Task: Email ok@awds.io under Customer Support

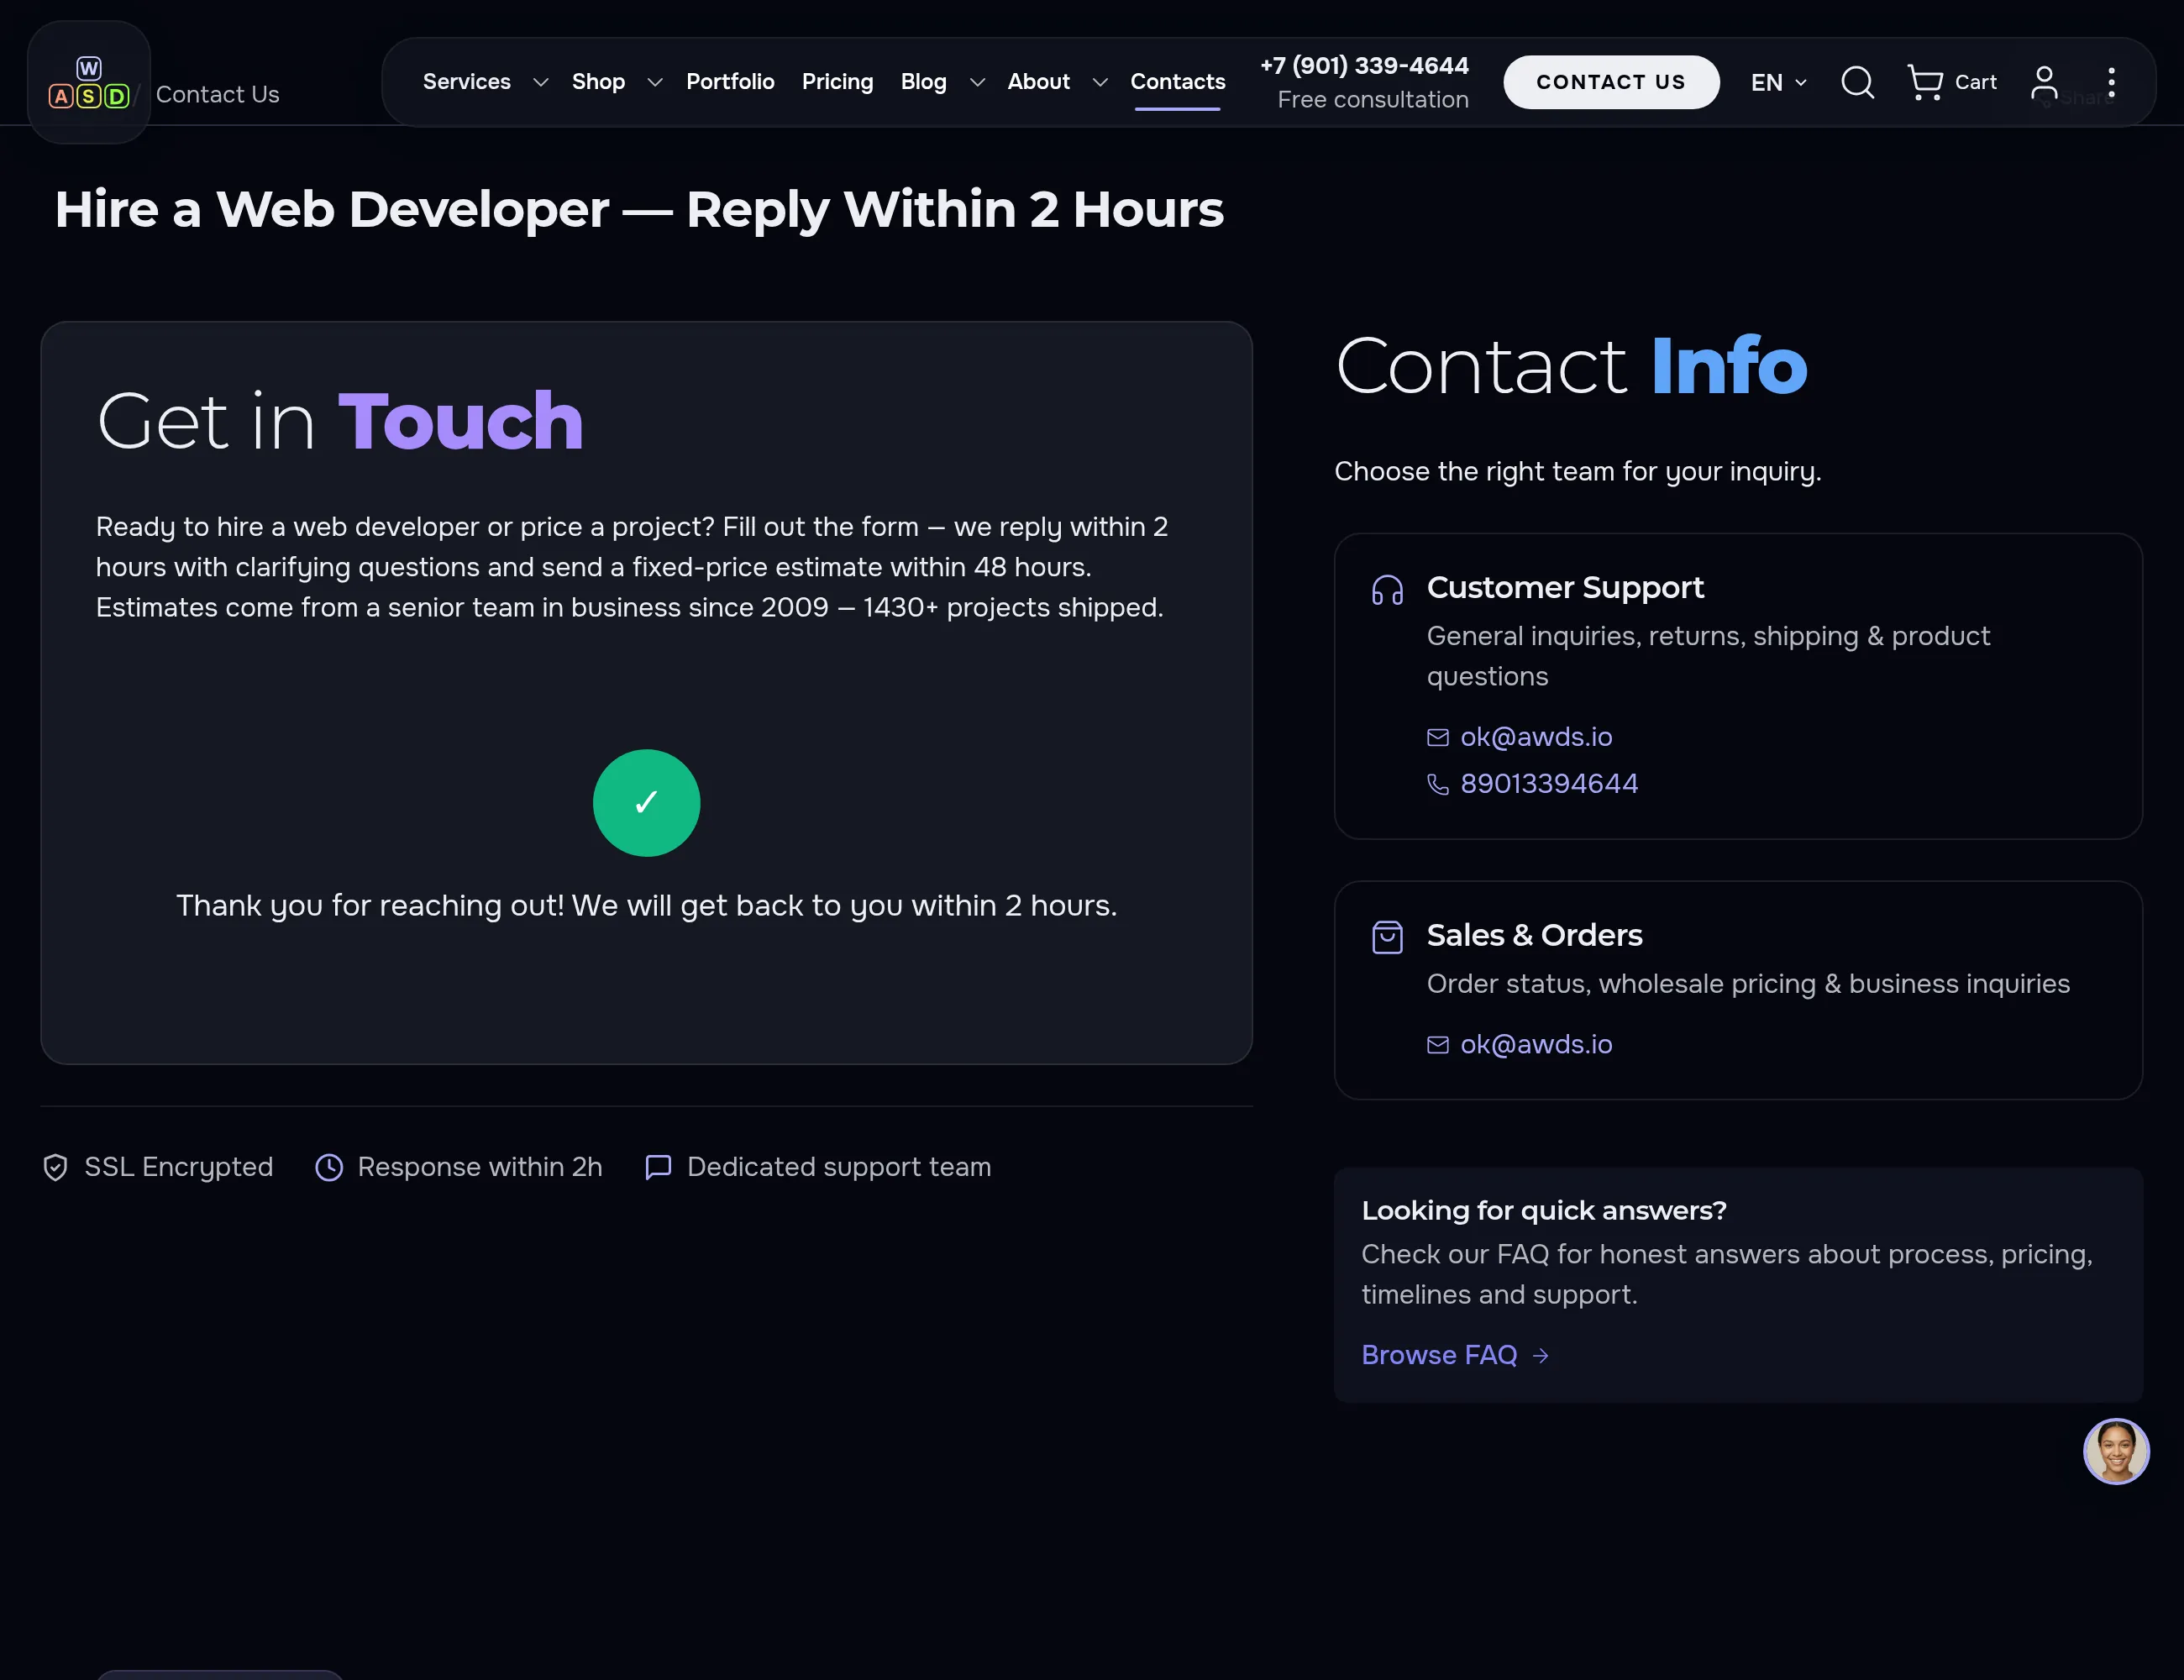Action: coord(1535,737)
